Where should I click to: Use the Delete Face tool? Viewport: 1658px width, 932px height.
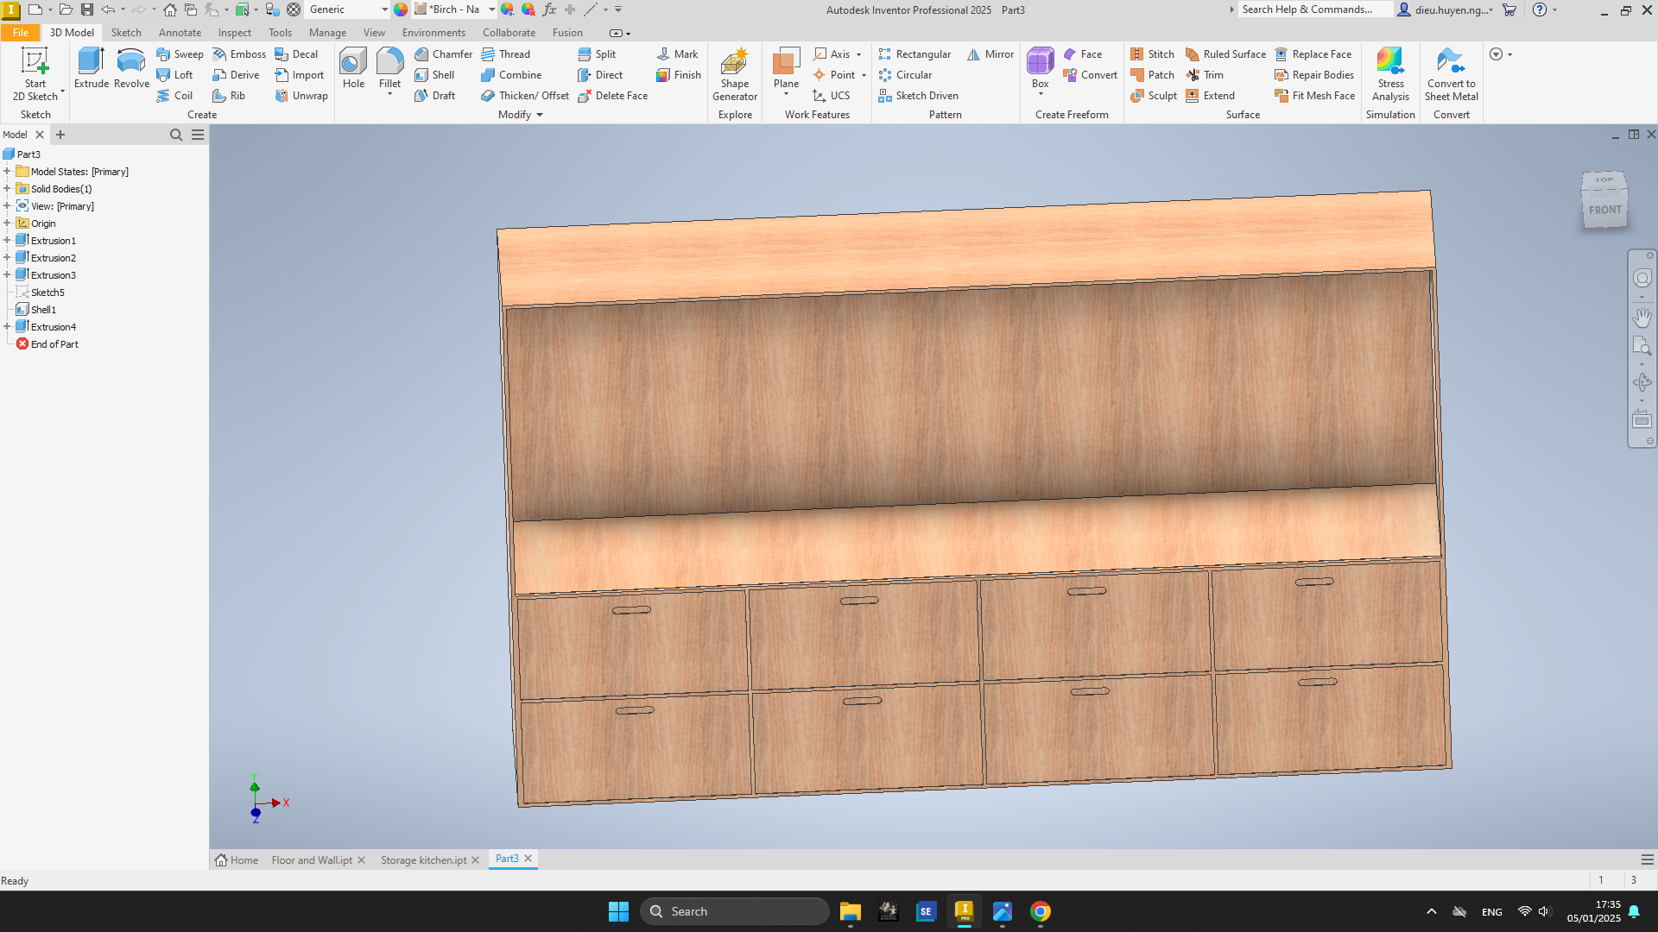point(612,96)
